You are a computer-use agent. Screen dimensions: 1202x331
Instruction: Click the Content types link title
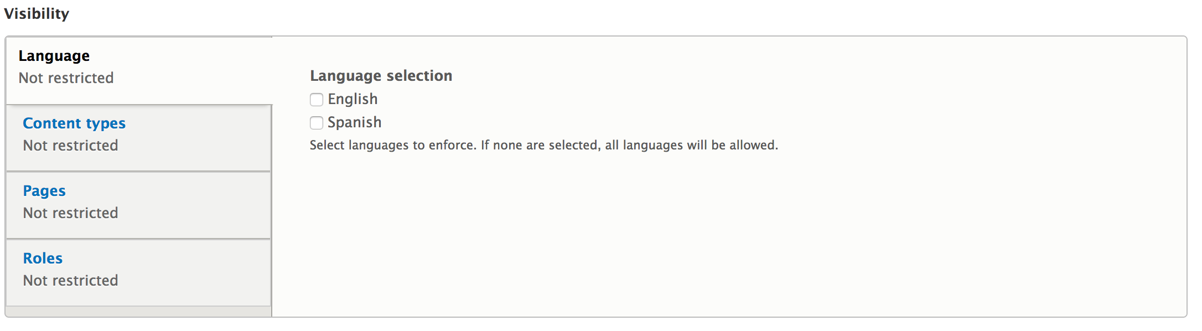[74, 123]
